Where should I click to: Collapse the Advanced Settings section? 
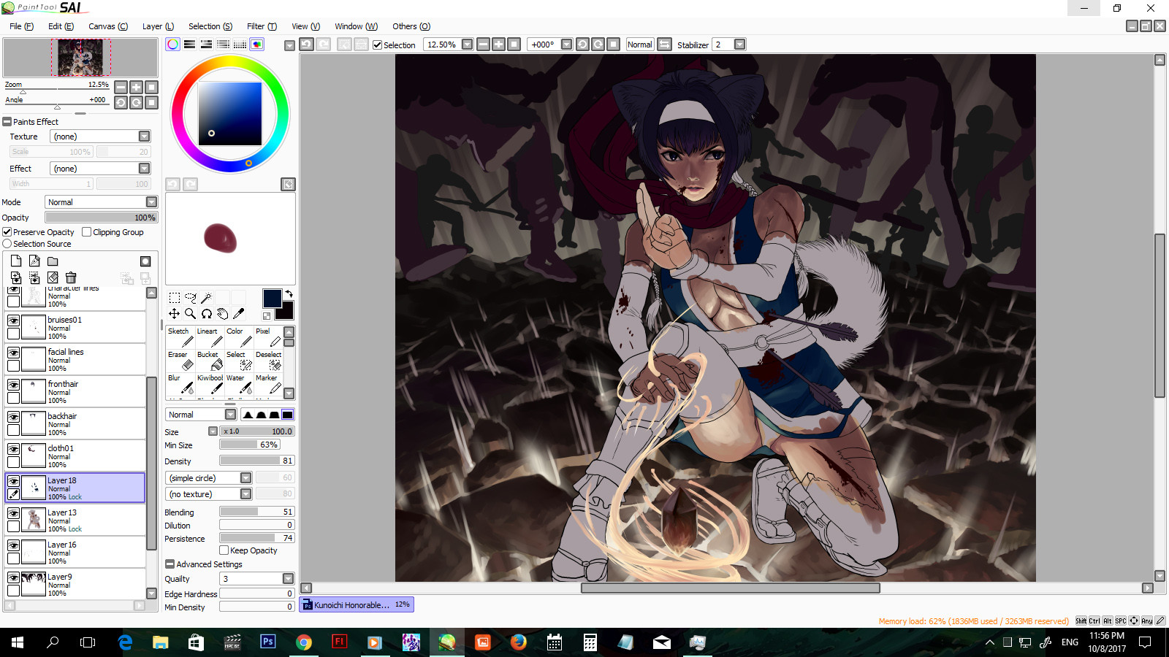tap(170, 564)
